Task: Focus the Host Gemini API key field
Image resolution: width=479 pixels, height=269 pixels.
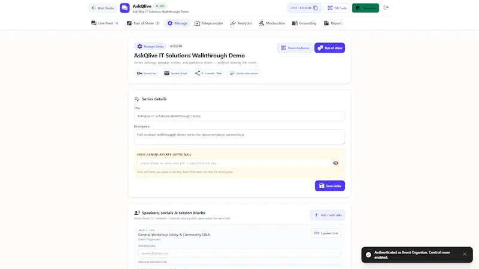Action: coord(234,163)
